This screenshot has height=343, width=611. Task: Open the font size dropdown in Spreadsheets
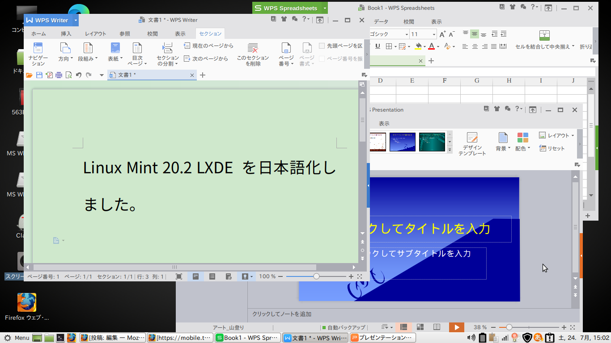[434, 34]
